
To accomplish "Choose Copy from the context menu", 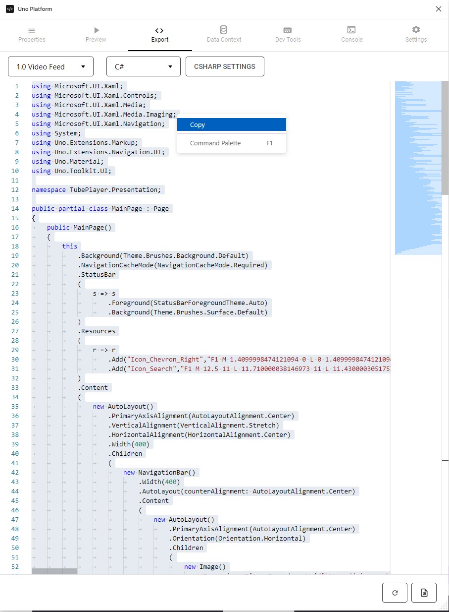I will point(231,124).
